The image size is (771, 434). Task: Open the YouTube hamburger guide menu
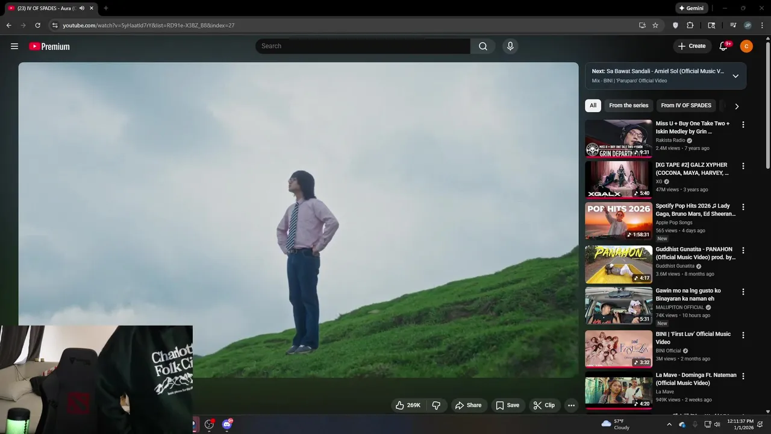[14, 46]
